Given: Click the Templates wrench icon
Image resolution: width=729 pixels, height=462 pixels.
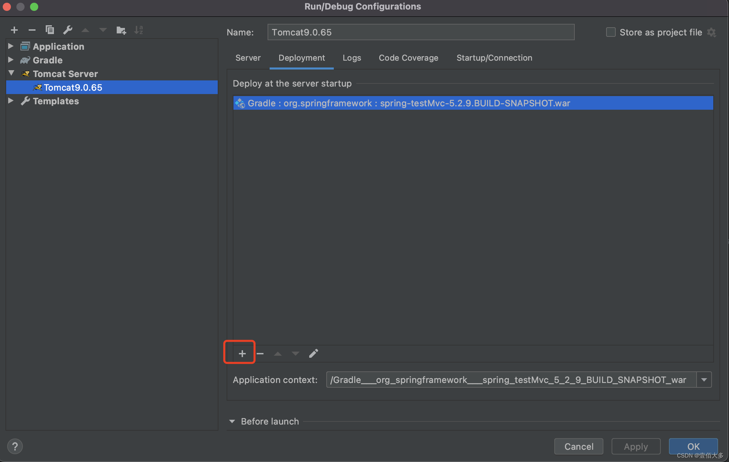Looking at the screenshot, I should 25,101.
